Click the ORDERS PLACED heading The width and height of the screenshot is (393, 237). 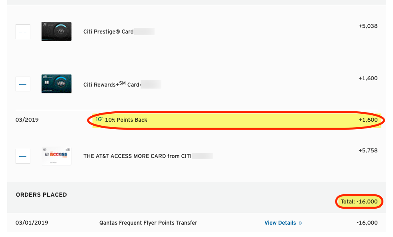[x=42, y=195]
